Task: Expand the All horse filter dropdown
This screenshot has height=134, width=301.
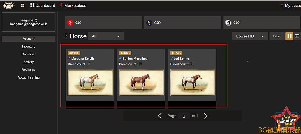Action: point(106,36)
